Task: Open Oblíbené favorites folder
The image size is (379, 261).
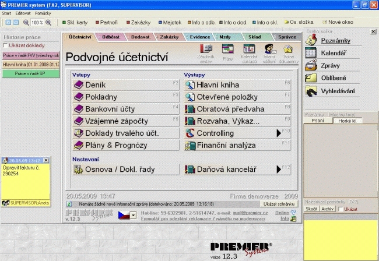Action: tap(332, 78)
